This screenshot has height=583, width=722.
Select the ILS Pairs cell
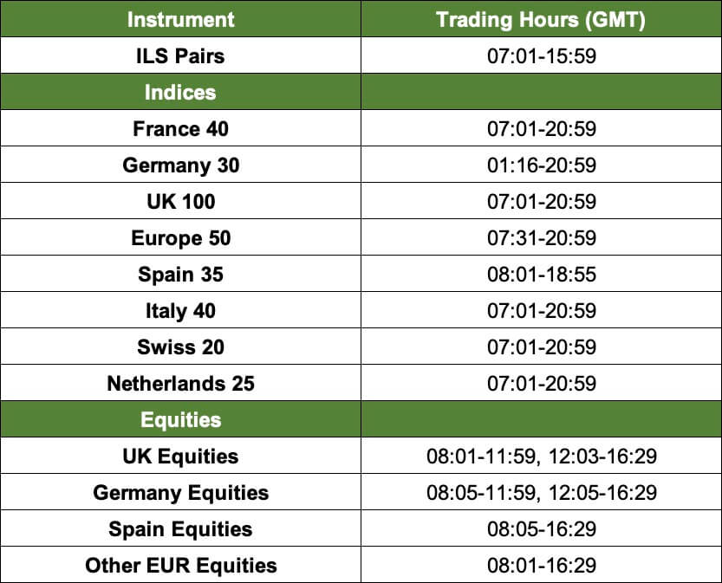pyautogui.click(x=180, y=55)
